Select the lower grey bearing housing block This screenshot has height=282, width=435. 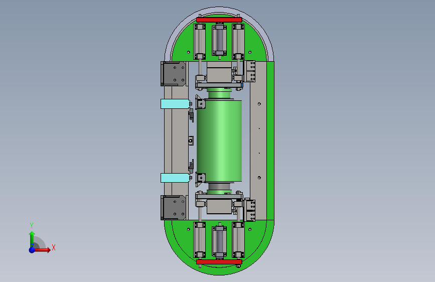pyautogui.click(x=219, y=207)
